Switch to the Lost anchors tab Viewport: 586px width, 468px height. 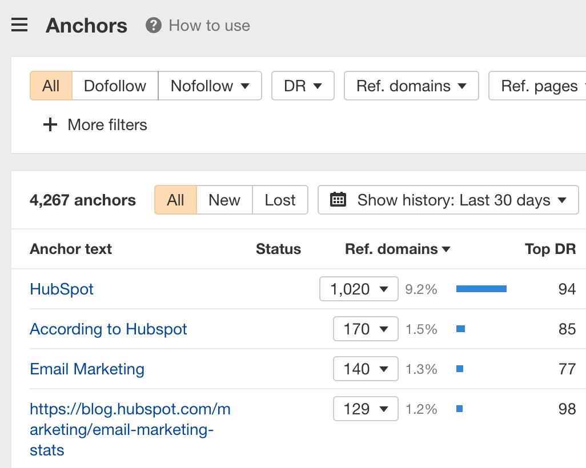(x=280, y=200)
